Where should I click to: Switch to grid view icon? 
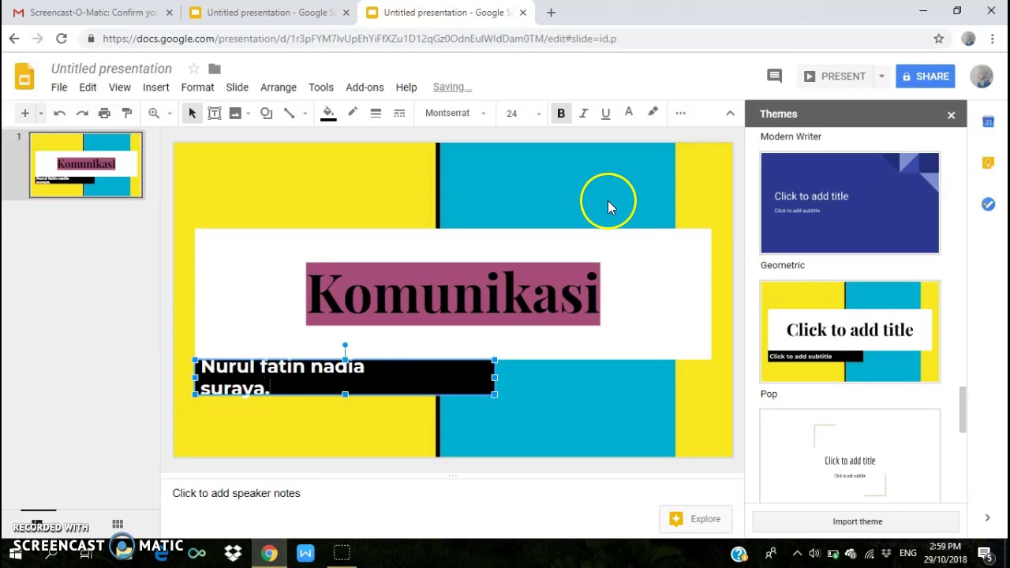click(x=118, y=524)
